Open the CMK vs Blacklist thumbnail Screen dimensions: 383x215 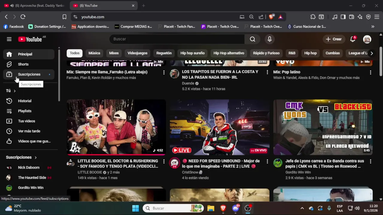(x=323, y=127)
